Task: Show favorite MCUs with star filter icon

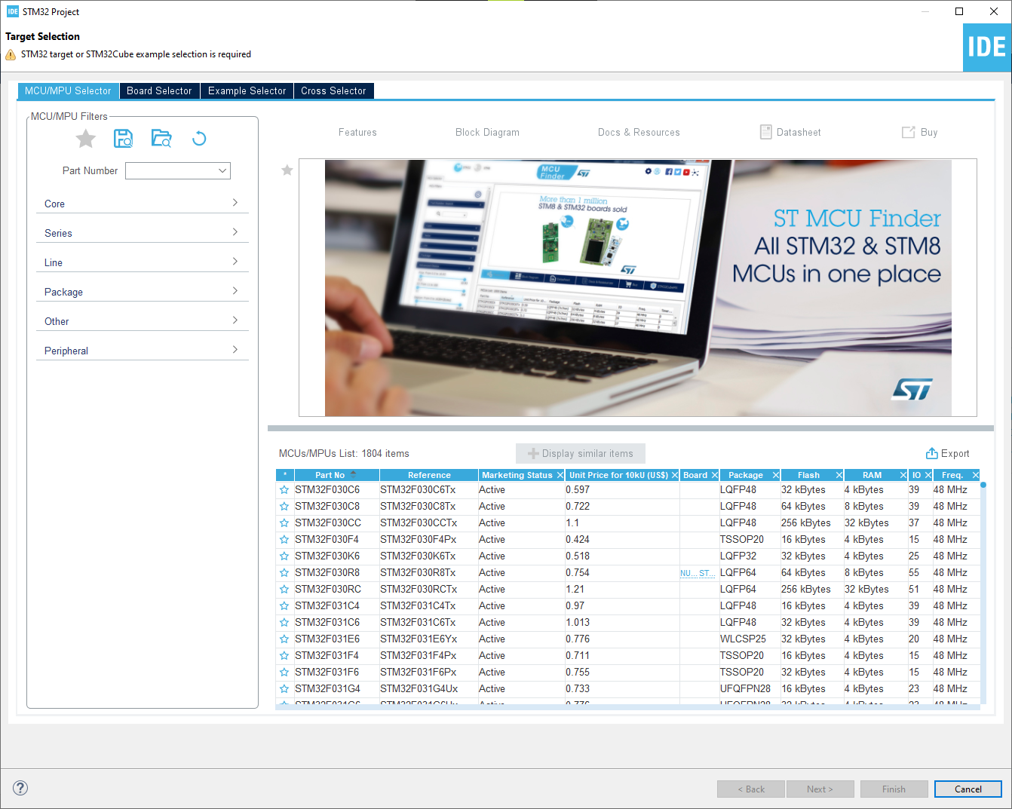Action: [86, 139]
